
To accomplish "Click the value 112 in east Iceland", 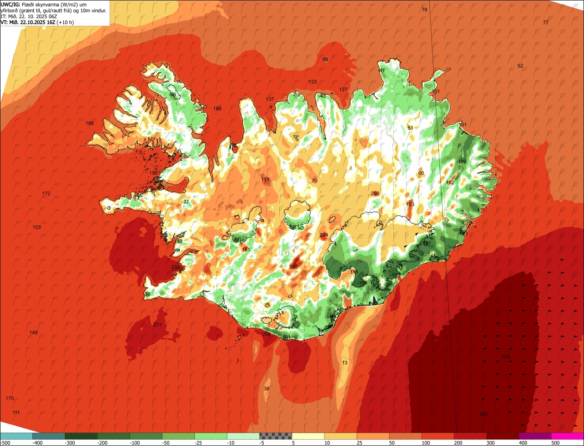I will point(450,182).
